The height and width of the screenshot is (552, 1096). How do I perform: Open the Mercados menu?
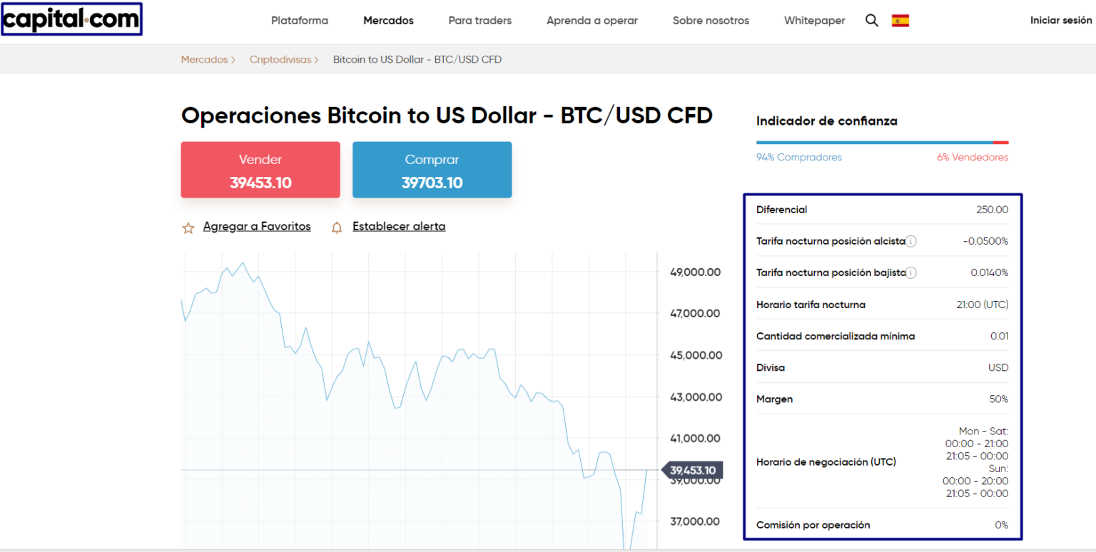tap(388, 21)
